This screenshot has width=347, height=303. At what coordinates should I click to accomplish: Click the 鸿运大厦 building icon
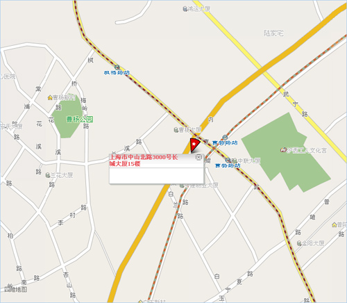point(185,9)
